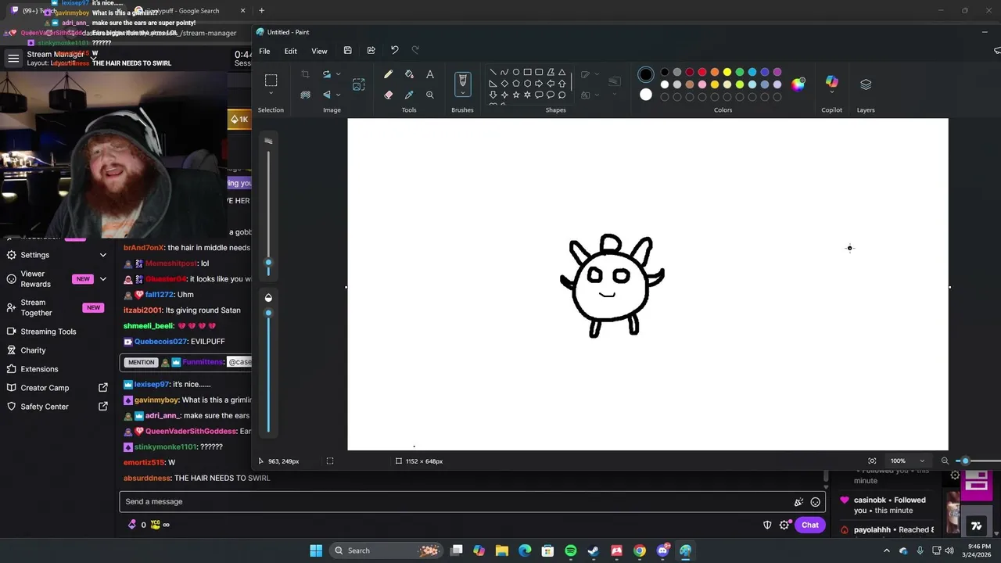Viewport: 1001px width, 563px height.
Task: Open the File menu
Action: (264, 51)
